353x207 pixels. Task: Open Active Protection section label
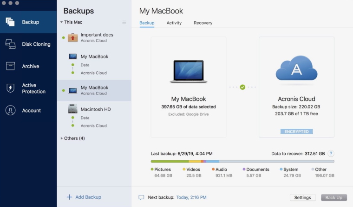tap(34, 88)
